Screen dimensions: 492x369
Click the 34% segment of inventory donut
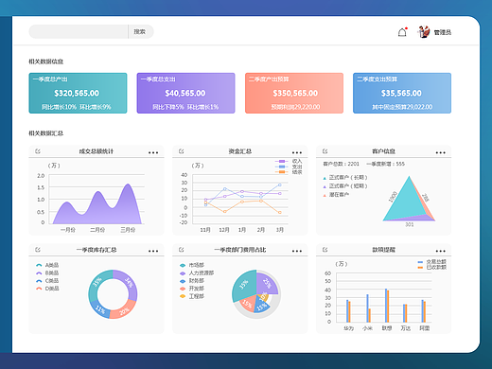(130, 282)
